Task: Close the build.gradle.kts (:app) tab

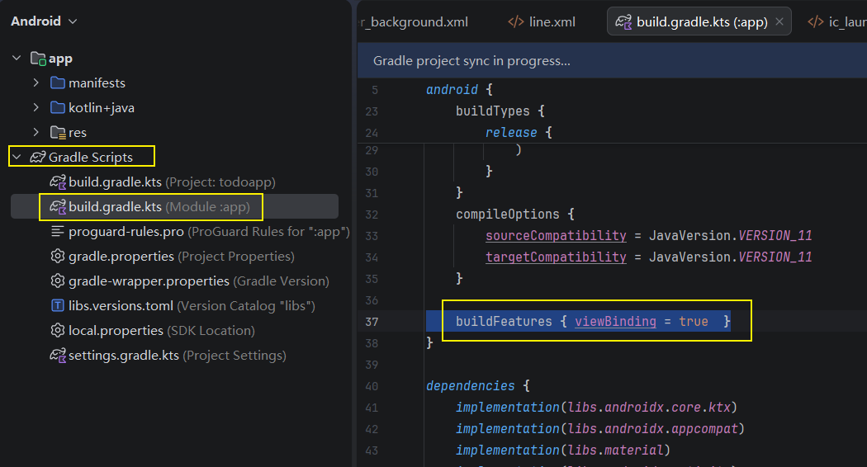Action: tap(779, 21)
